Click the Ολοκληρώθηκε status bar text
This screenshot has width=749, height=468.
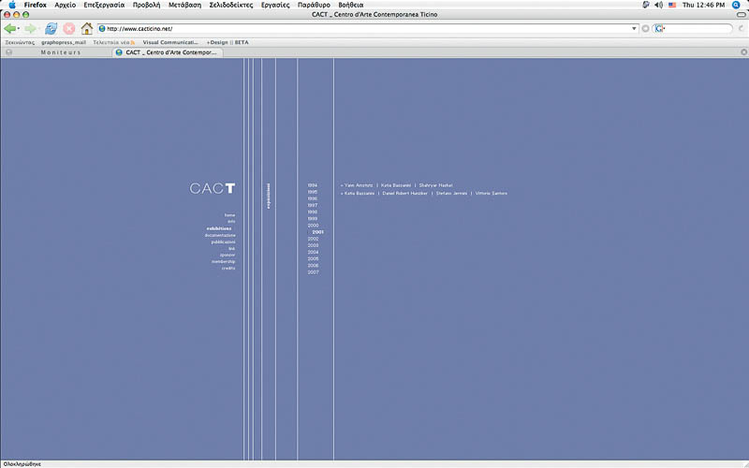point(22,464)
